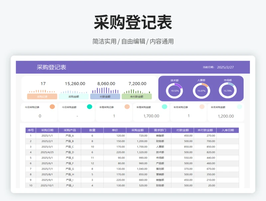Click the large black 采购登记表 heading

[x=133, y=23]
